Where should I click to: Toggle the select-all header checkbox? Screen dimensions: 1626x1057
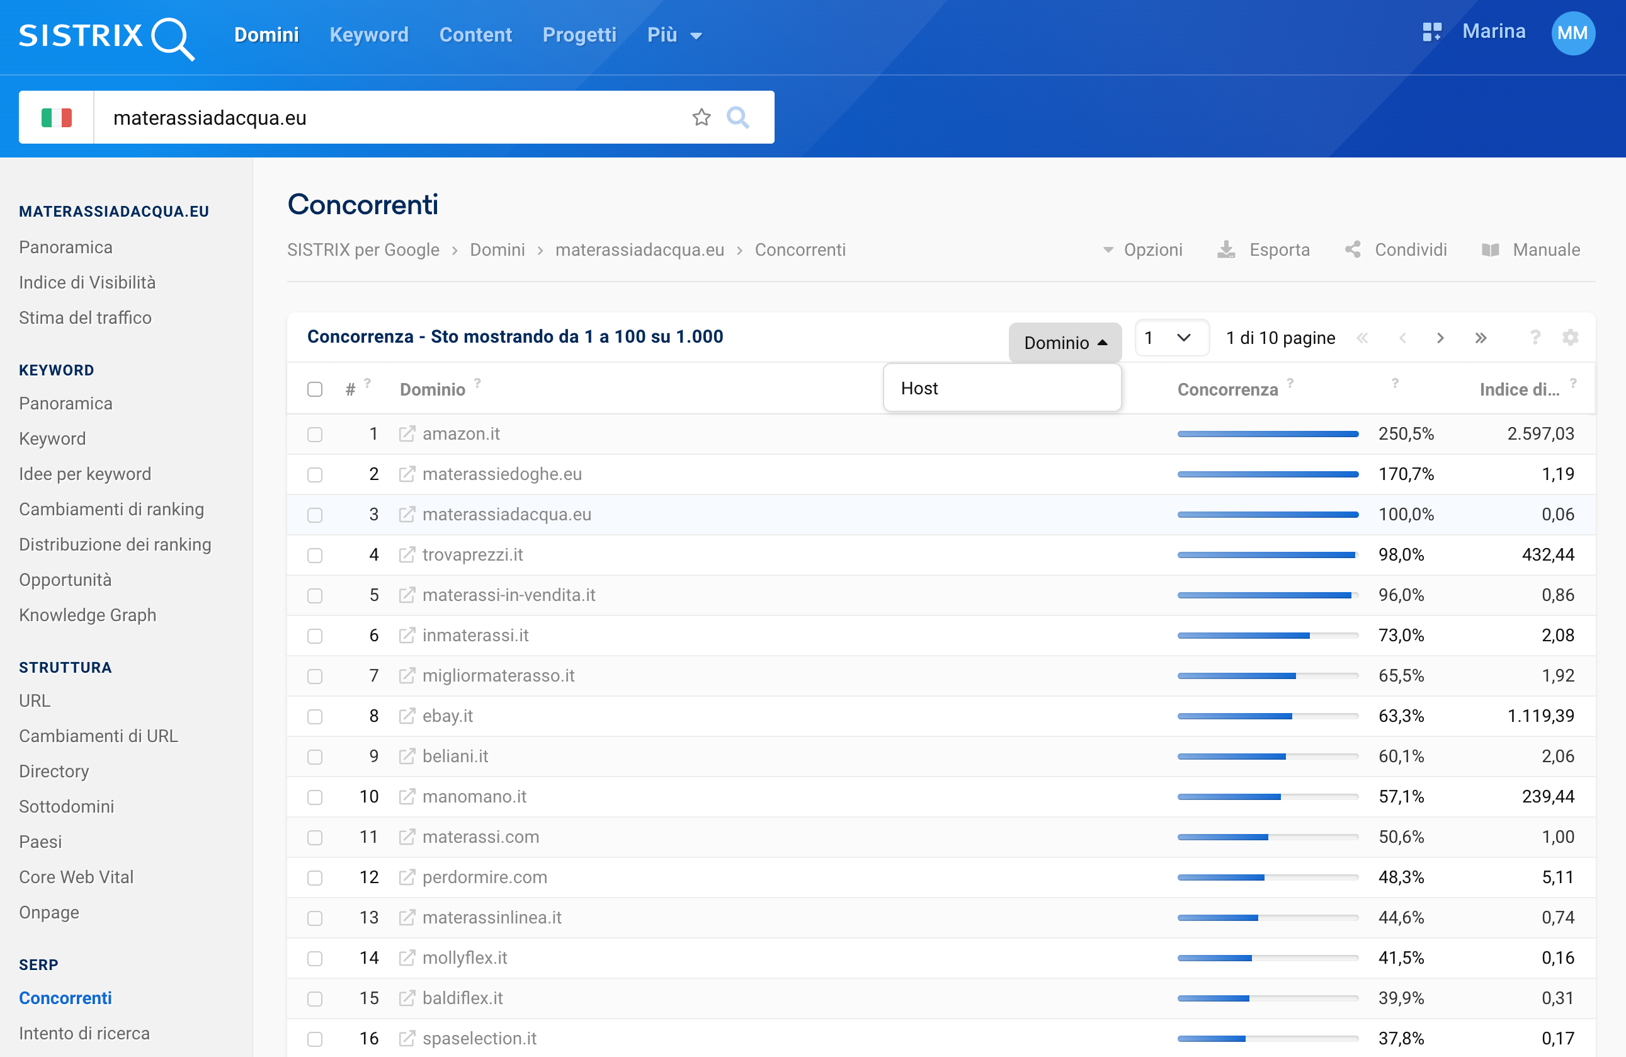pyautogui.click(x=315, y=389)
